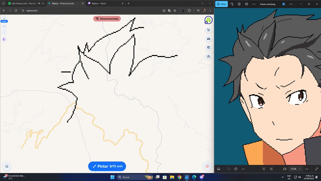This screenshot has width=321, height=181.
Task: Zoom out the Wplace map
Action: point(4,32)
